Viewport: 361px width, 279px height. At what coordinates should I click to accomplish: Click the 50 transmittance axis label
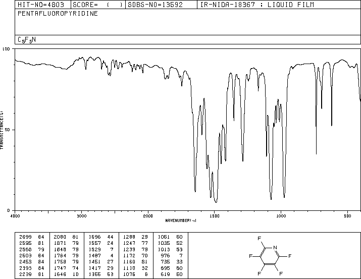tap(8, 130)
